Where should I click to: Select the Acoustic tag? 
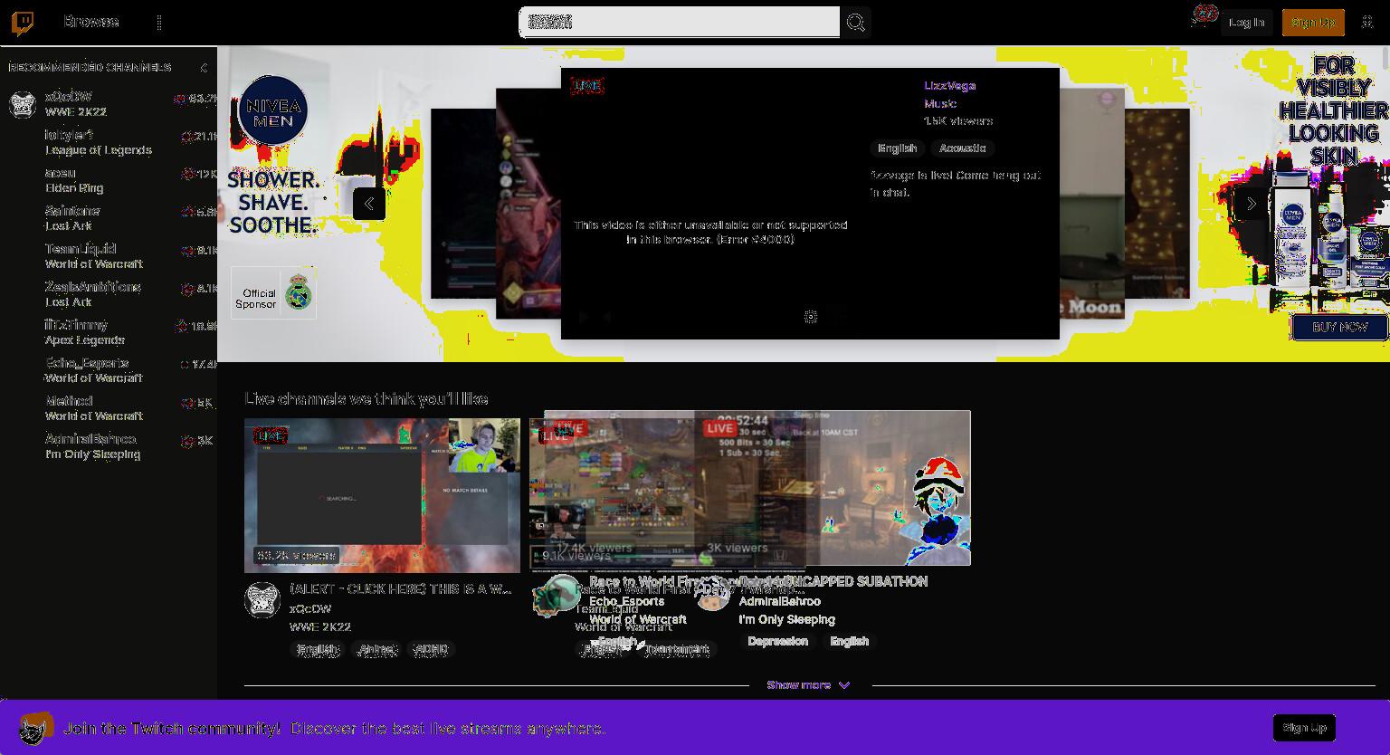[963, 148]
